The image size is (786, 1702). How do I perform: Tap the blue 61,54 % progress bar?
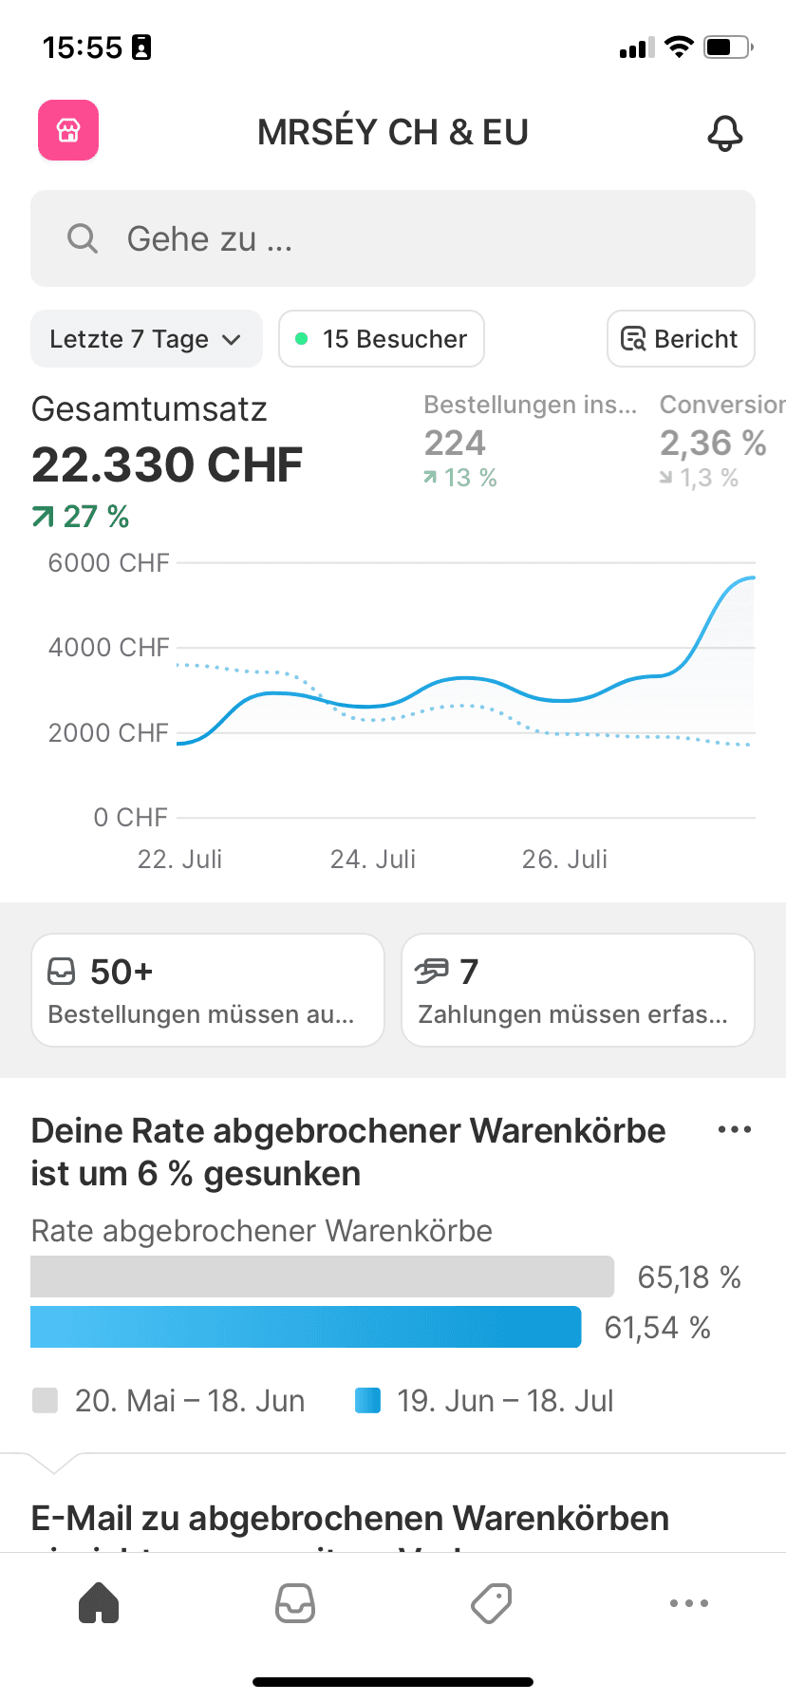[306, 1327]
